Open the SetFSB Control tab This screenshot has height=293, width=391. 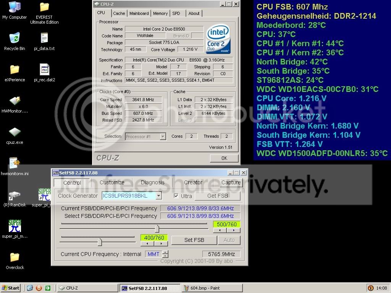72,183
